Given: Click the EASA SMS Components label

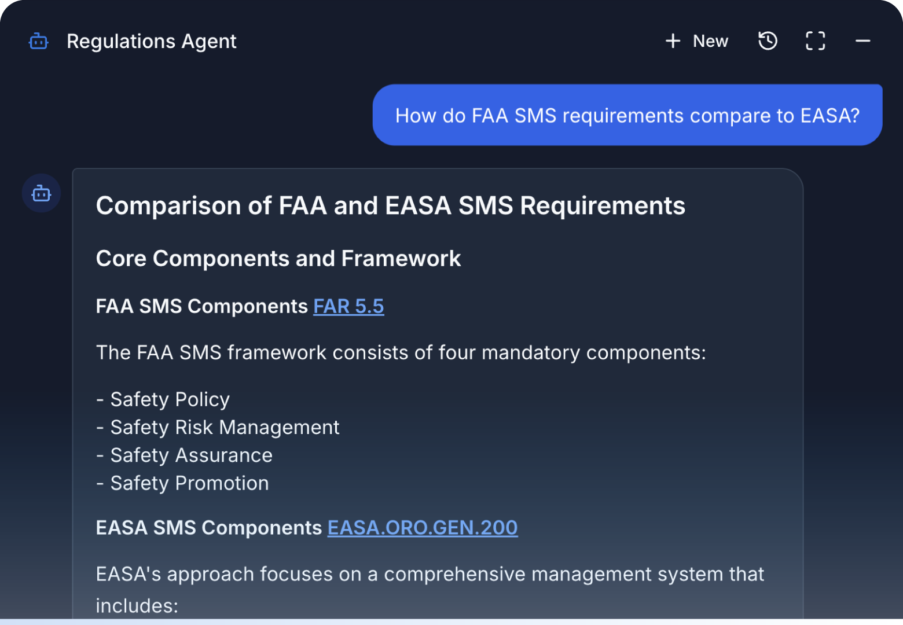Looking at the screenshot, I should (x=208, y=528).
